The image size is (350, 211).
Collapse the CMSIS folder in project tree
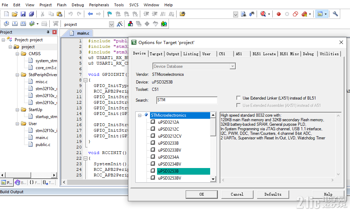[17, 54]
